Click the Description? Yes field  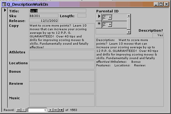tap(158, 35)
